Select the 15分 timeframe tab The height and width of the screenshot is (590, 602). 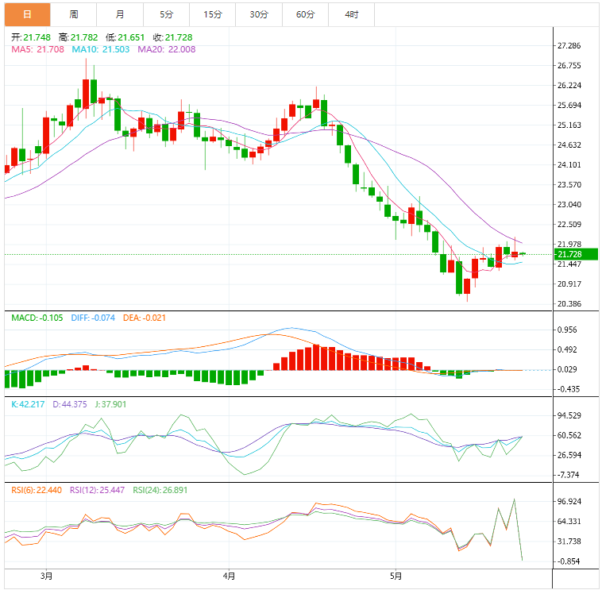(212, 14)
